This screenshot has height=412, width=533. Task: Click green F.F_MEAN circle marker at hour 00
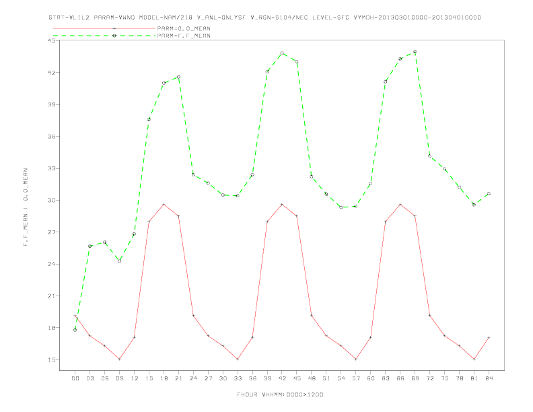pyautogui.click(x=75, y=330)
